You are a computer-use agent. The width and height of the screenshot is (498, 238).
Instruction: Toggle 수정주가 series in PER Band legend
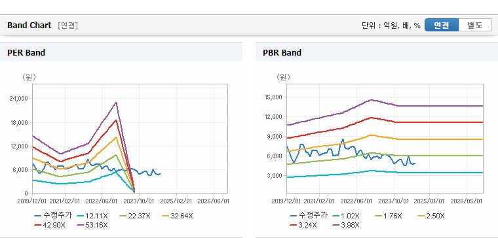click(x=53, y=216)
